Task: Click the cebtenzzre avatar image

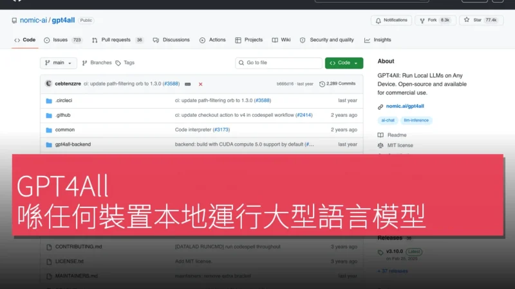Action: 49,83
